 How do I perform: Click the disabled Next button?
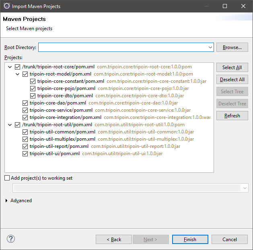tap(151, 240)
